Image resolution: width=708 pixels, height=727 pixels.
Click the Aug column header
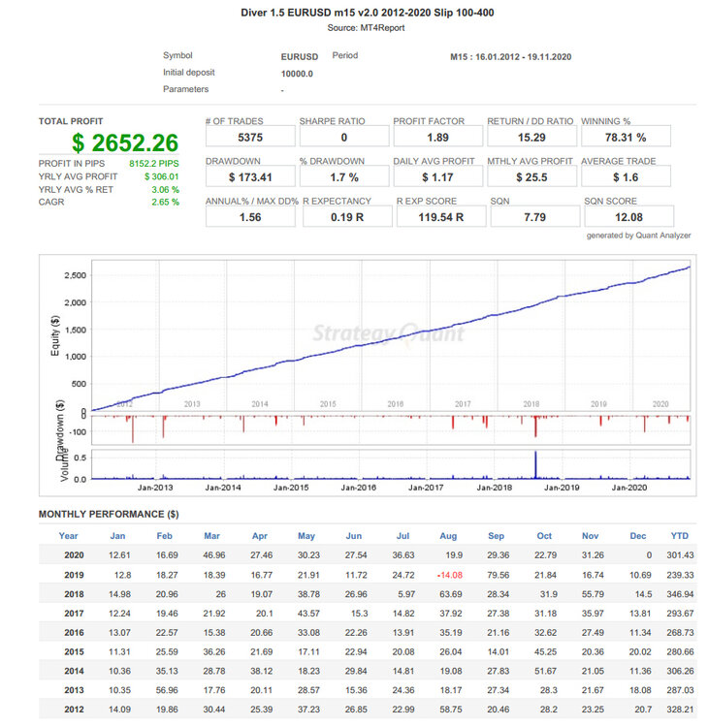448,536
